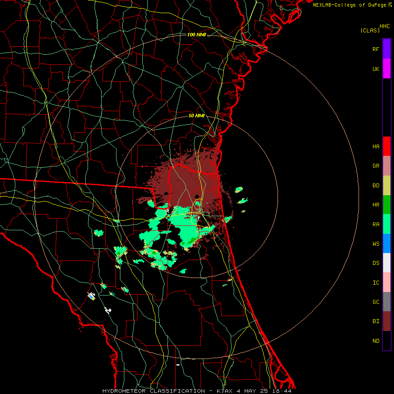Screen dimensions: 394x394
Task: Click the NEXLAB-College of DuPage credit text
Action: (x=349, y=5)
